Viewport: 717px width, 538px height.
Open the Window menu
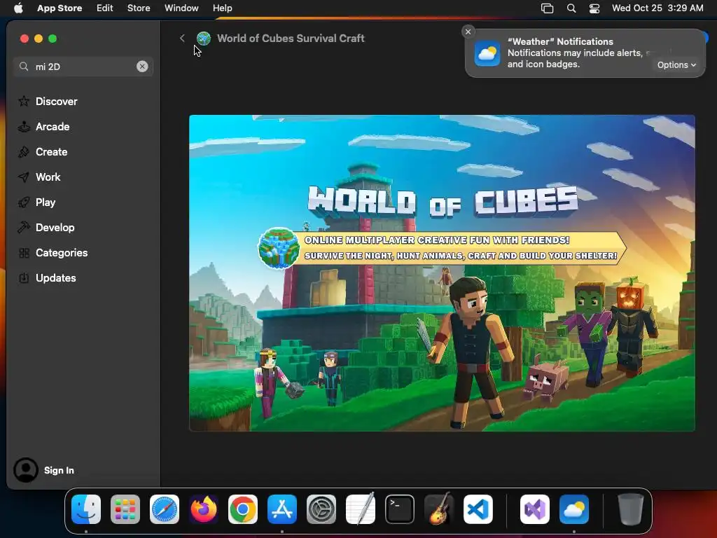[181, 8]
